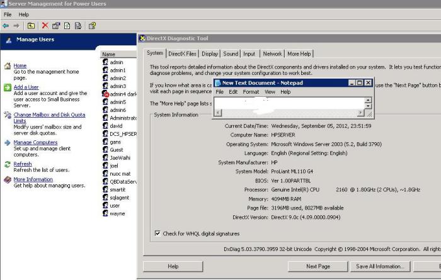Click the Save All Information button
Screen dimensions: 441x280
(x=380, y=266)
